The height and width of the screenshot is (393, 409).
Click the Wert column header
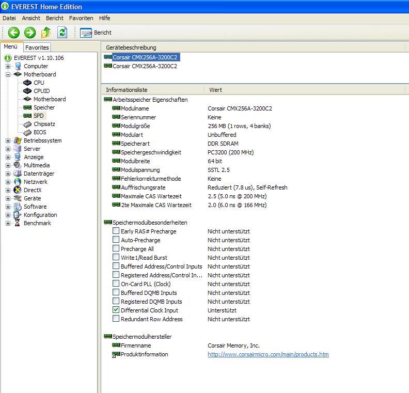[305, 90]
